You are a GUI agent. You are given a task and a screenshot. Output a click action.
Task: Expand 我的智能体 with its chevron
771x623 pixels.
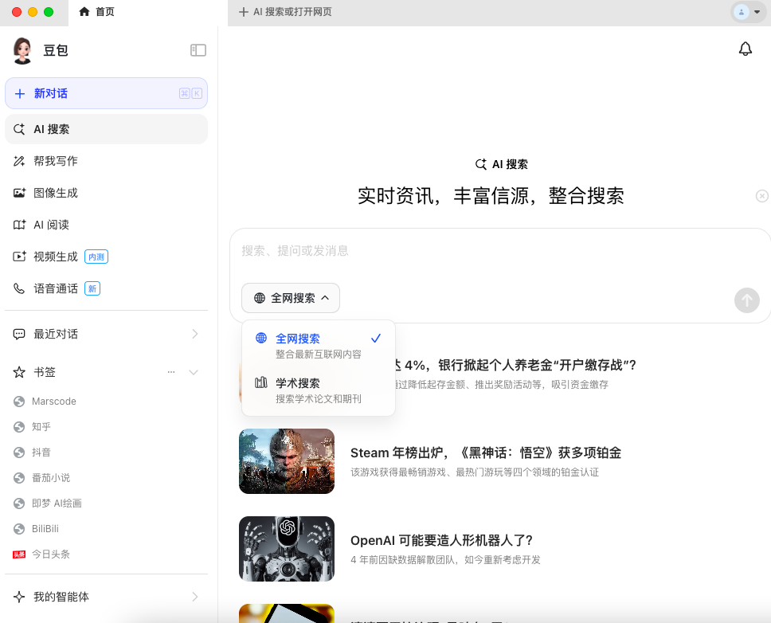click(195, 597)
